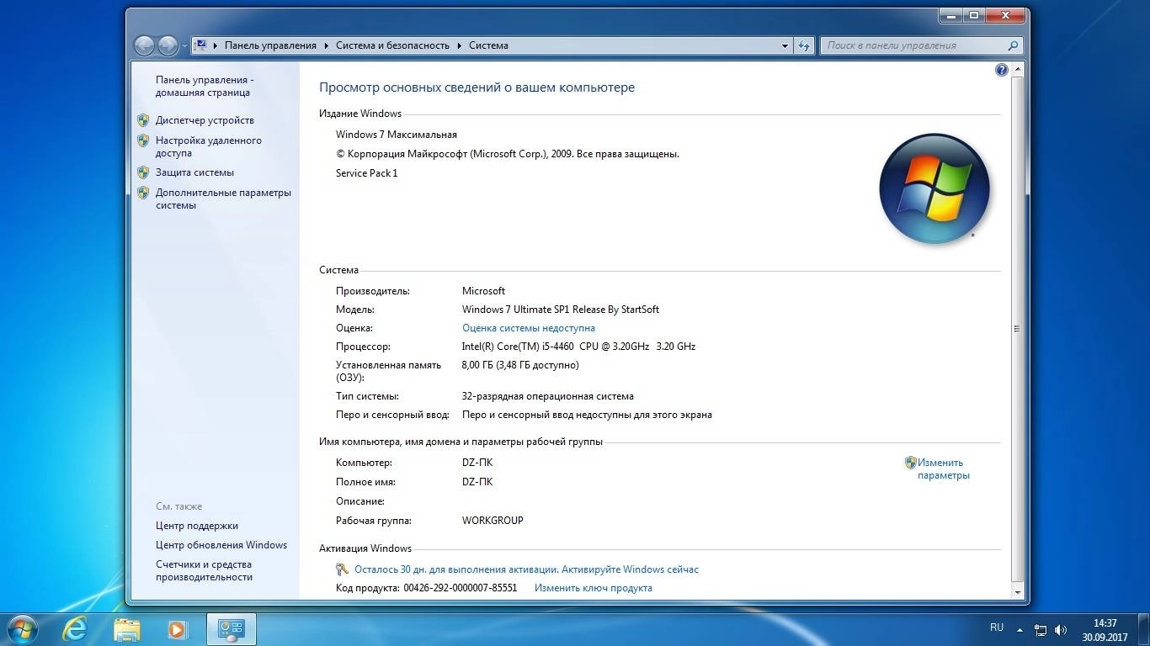
Task: Click shield icon next to Изменить параметры
Action: pos(910,463)
